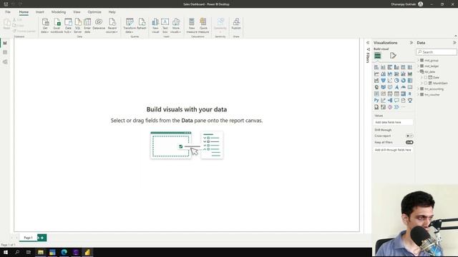Image resolution: width=458 pixels, height=257 pixels.
Task: Expand the Filters pane
Action: [x=368, y=43]
